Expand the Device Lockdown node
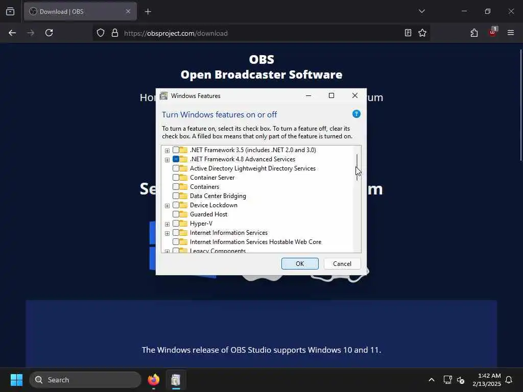The width and height of the screenshot is (523, 392). [x=167, y=206]
